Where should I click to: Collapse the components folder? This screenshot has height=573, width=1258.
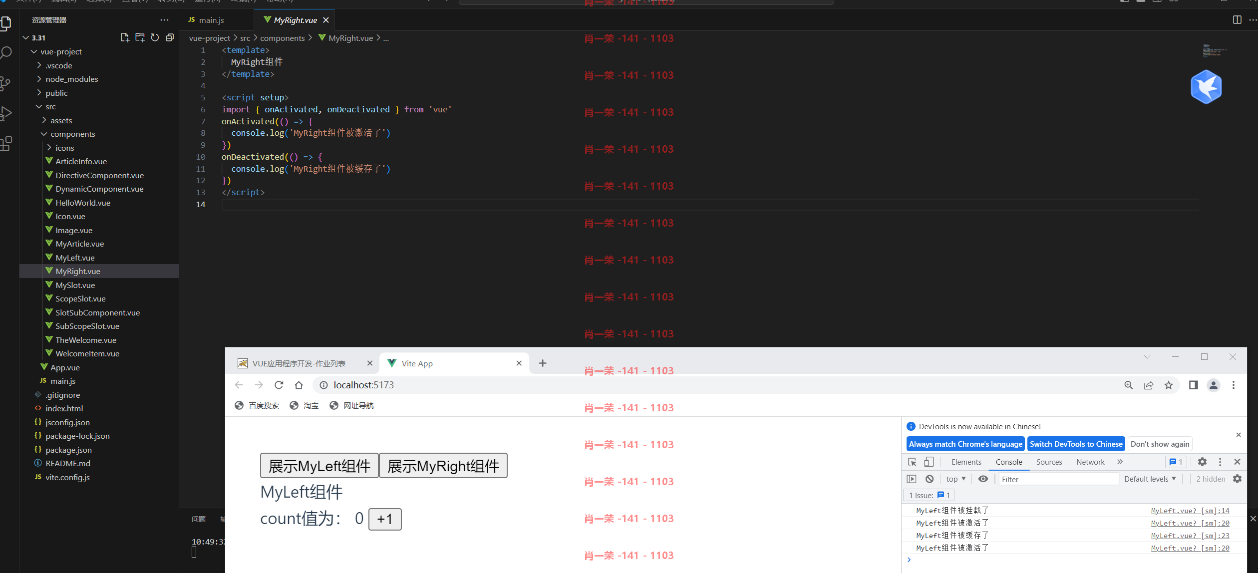click(44, 134)
